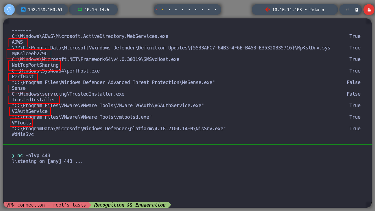The image size is (375, 211).
Task: Click the MsSense.exe path line
Action: click(x=113, y=82)
